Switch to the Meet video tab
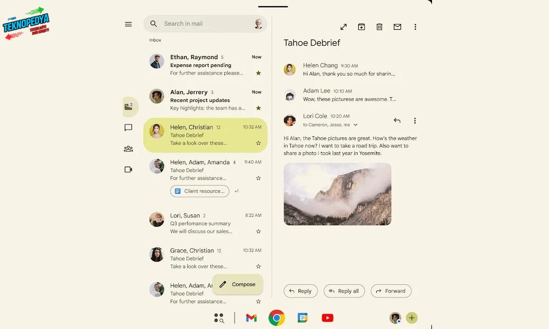Image resolution: width=549 pixels, height=329 pixels. point(128,170)
